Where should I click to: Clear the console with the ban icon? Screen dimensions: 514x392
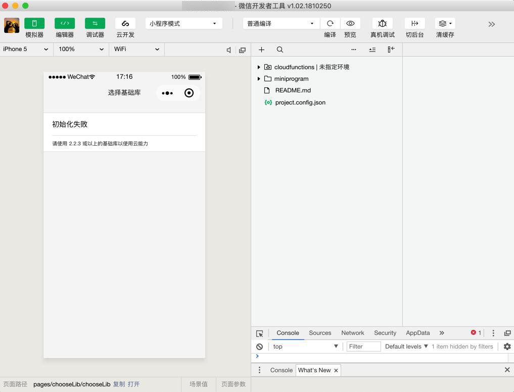click(259, 347)
